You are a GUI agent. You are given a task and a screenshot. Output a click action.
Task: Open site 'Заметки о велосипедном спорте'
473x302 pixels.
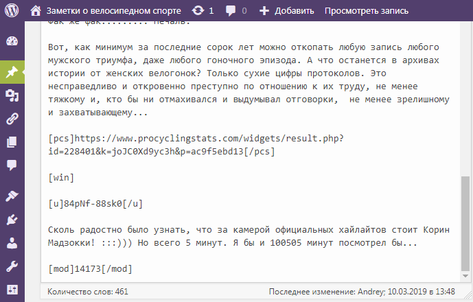click(x=113, y=11)
